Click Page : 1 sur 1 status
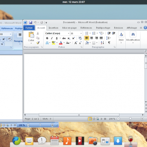147x147 pixels. [32, 119]
